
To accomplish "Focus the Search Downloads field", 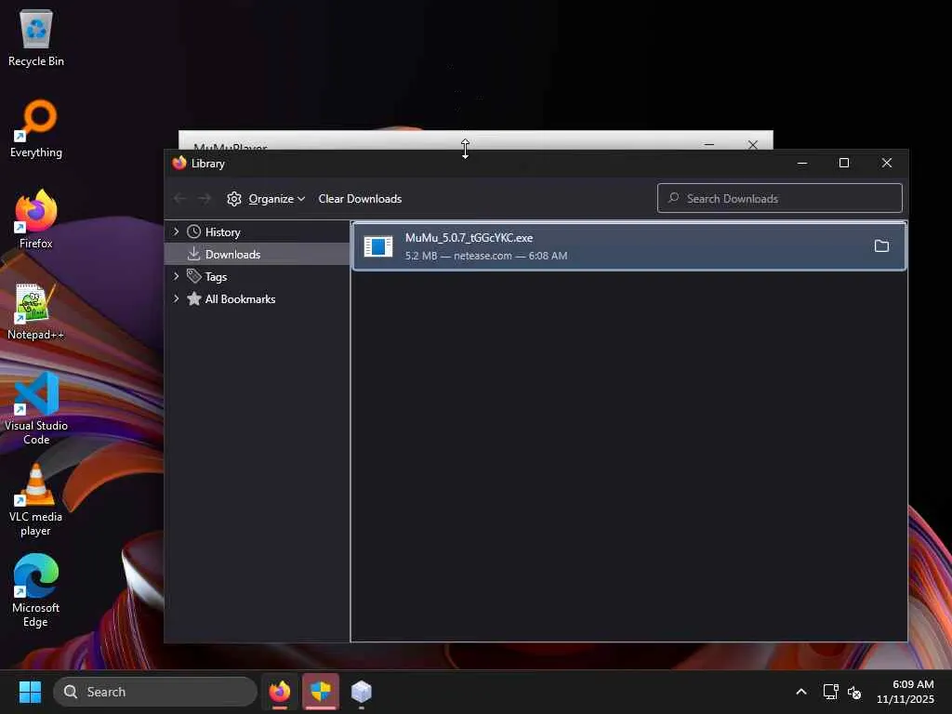I will coord(780,198).
